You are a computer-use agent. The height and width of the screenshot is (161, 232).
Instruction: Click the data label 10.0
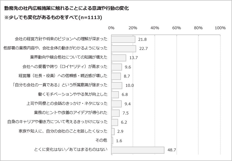(129, 85)
